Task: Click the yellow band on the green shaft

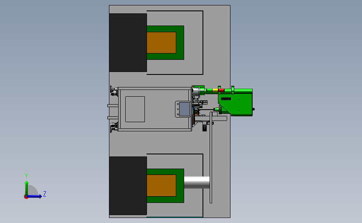Action: point(215,90)
